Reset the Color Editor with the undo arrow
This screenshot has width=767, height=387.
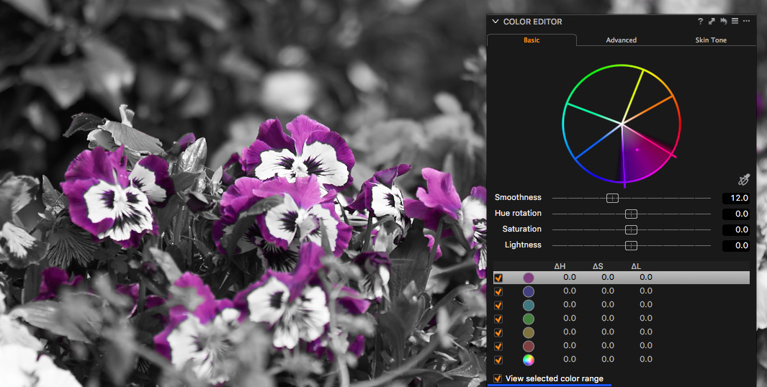724,21
